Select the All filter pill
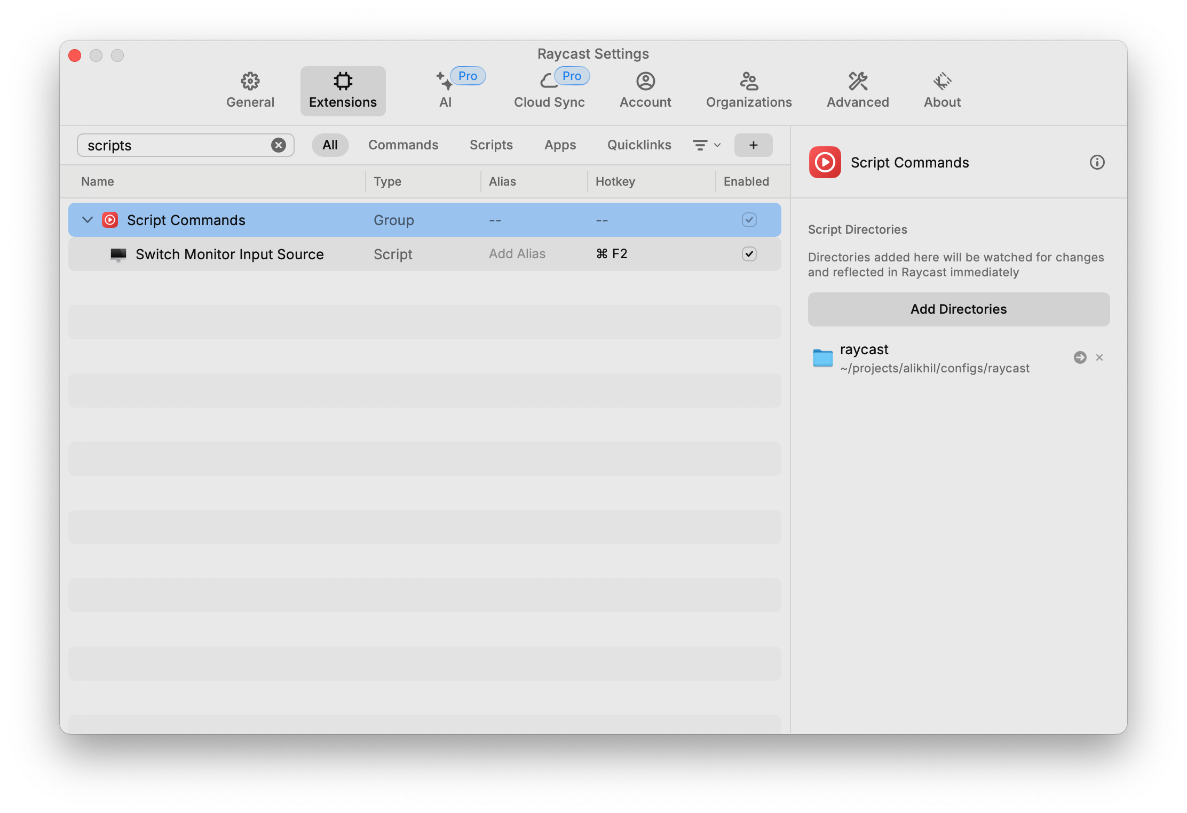 pyautogui.click(x=330, y=145)
